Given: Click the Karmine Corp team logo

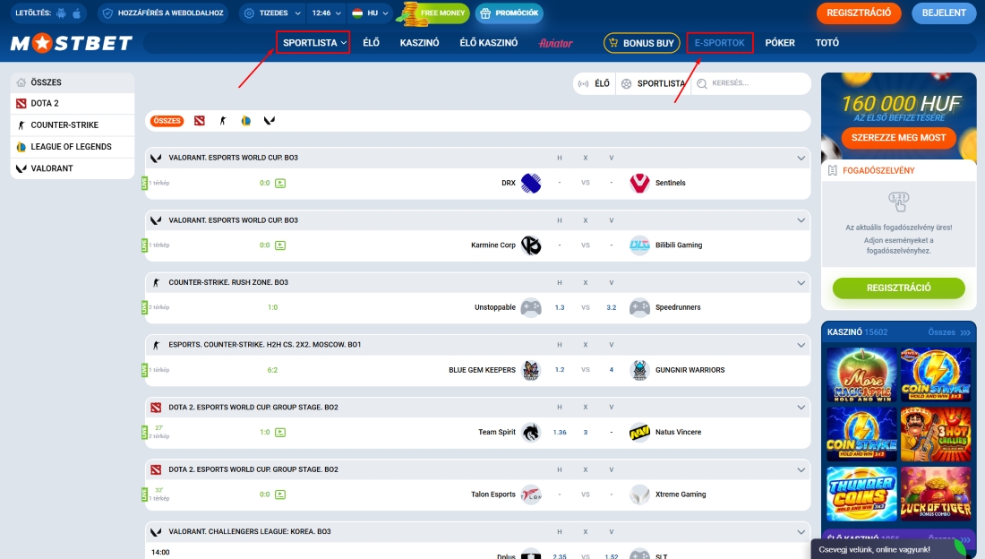Looking at the screenshot, I should 531,245.
